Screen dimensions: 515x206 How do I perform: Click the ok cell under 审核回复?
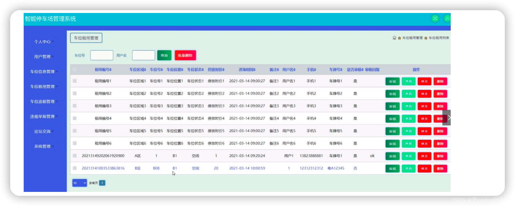(x=372, y=156)
